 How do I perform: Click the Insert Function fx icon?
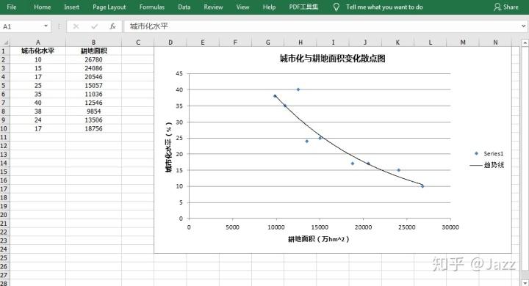[x=112, y=26]
